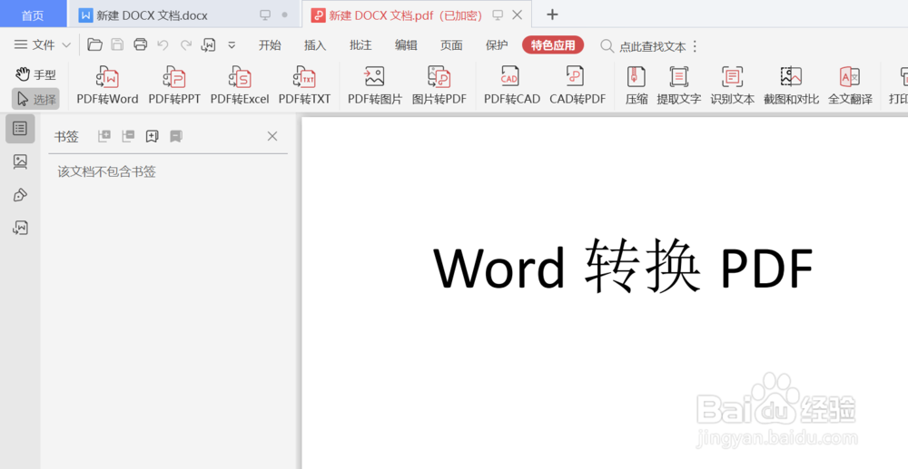Screen dimensions: 908x469
Task: Click the 该文档不包含书签 text
Action: point(106,171)
